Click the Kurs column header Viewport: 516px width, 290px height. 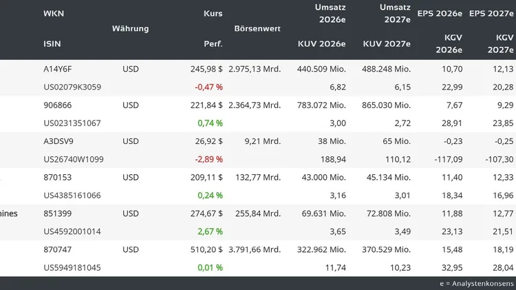pyautogui.click(x=213, y=14)
